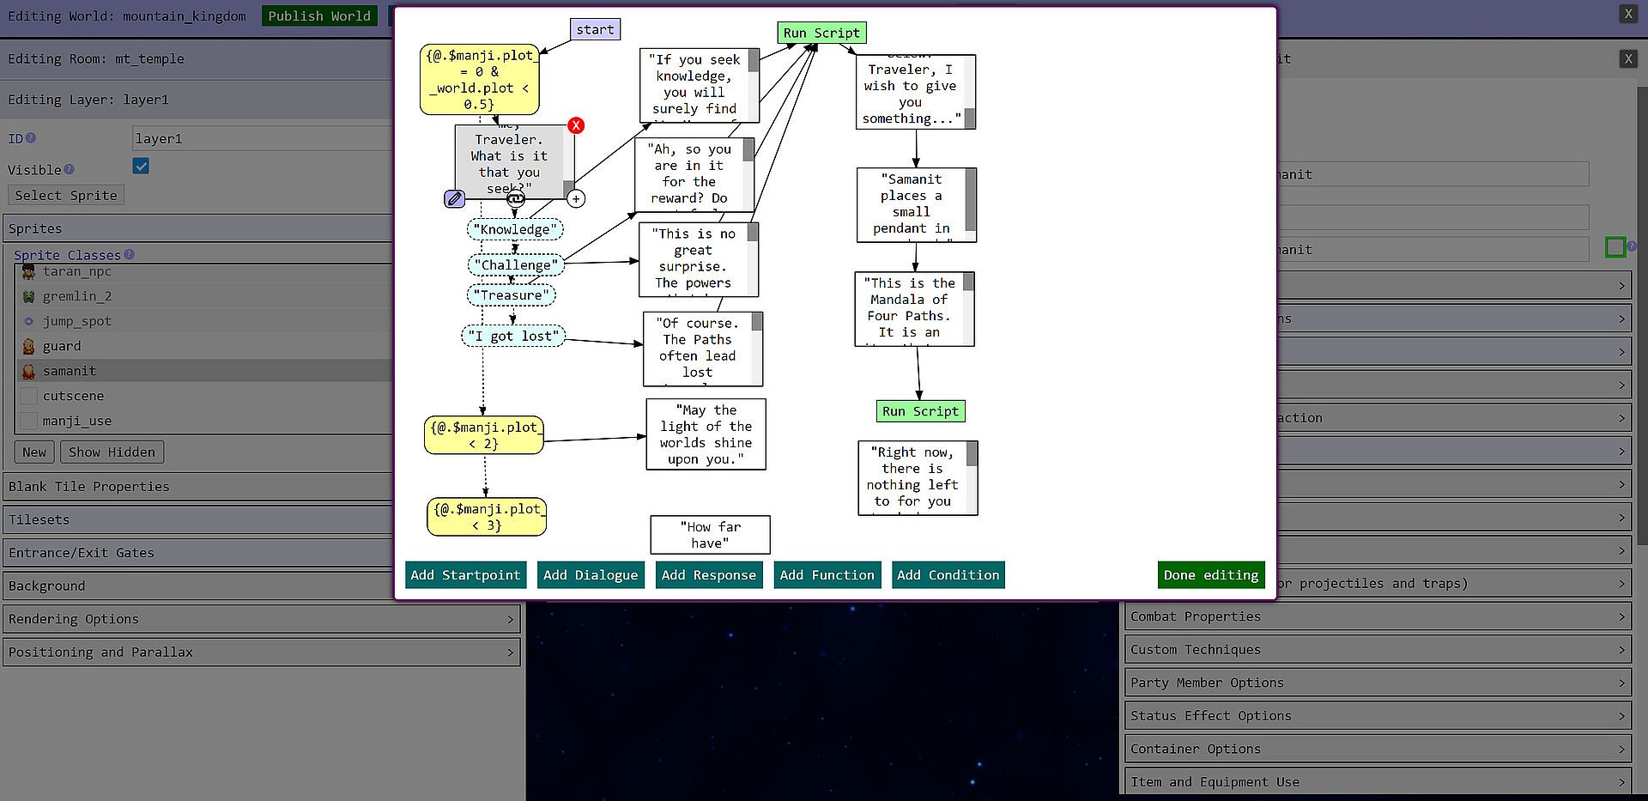Click the chain link icon on selected dialogue
1648x801 pixels.
(515, 199)
